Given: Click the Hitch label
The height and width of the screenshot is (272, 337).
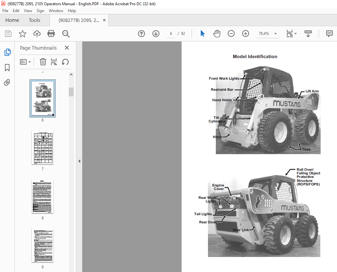Looking at the screenshot, I should click(217, 137).
